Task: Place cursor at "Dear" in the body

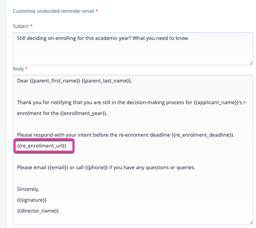Action: pos(23,81)
